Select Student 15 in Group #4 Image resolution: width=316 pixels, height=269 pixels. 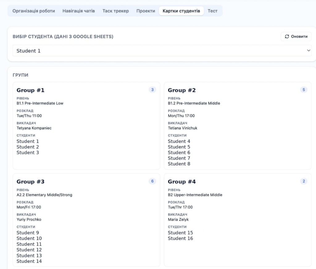(180, 233)
